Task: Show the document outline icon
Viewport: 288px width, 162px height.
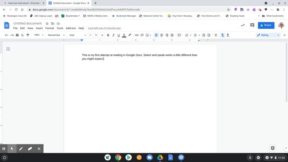Action: (8, 49)
